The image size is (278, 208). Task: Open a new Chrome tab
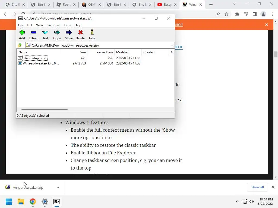[211, 5]
